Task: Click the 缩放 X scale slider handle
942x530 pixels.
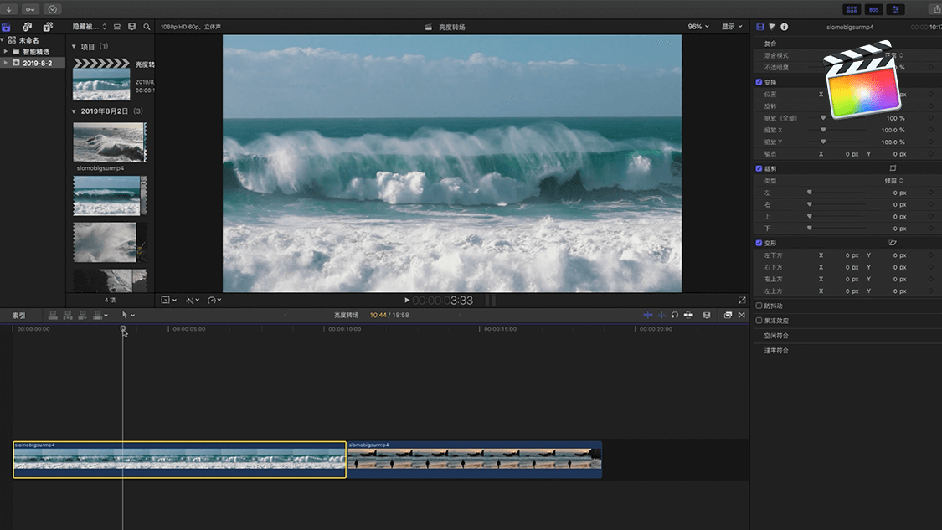Action: [x=823, y=130]
